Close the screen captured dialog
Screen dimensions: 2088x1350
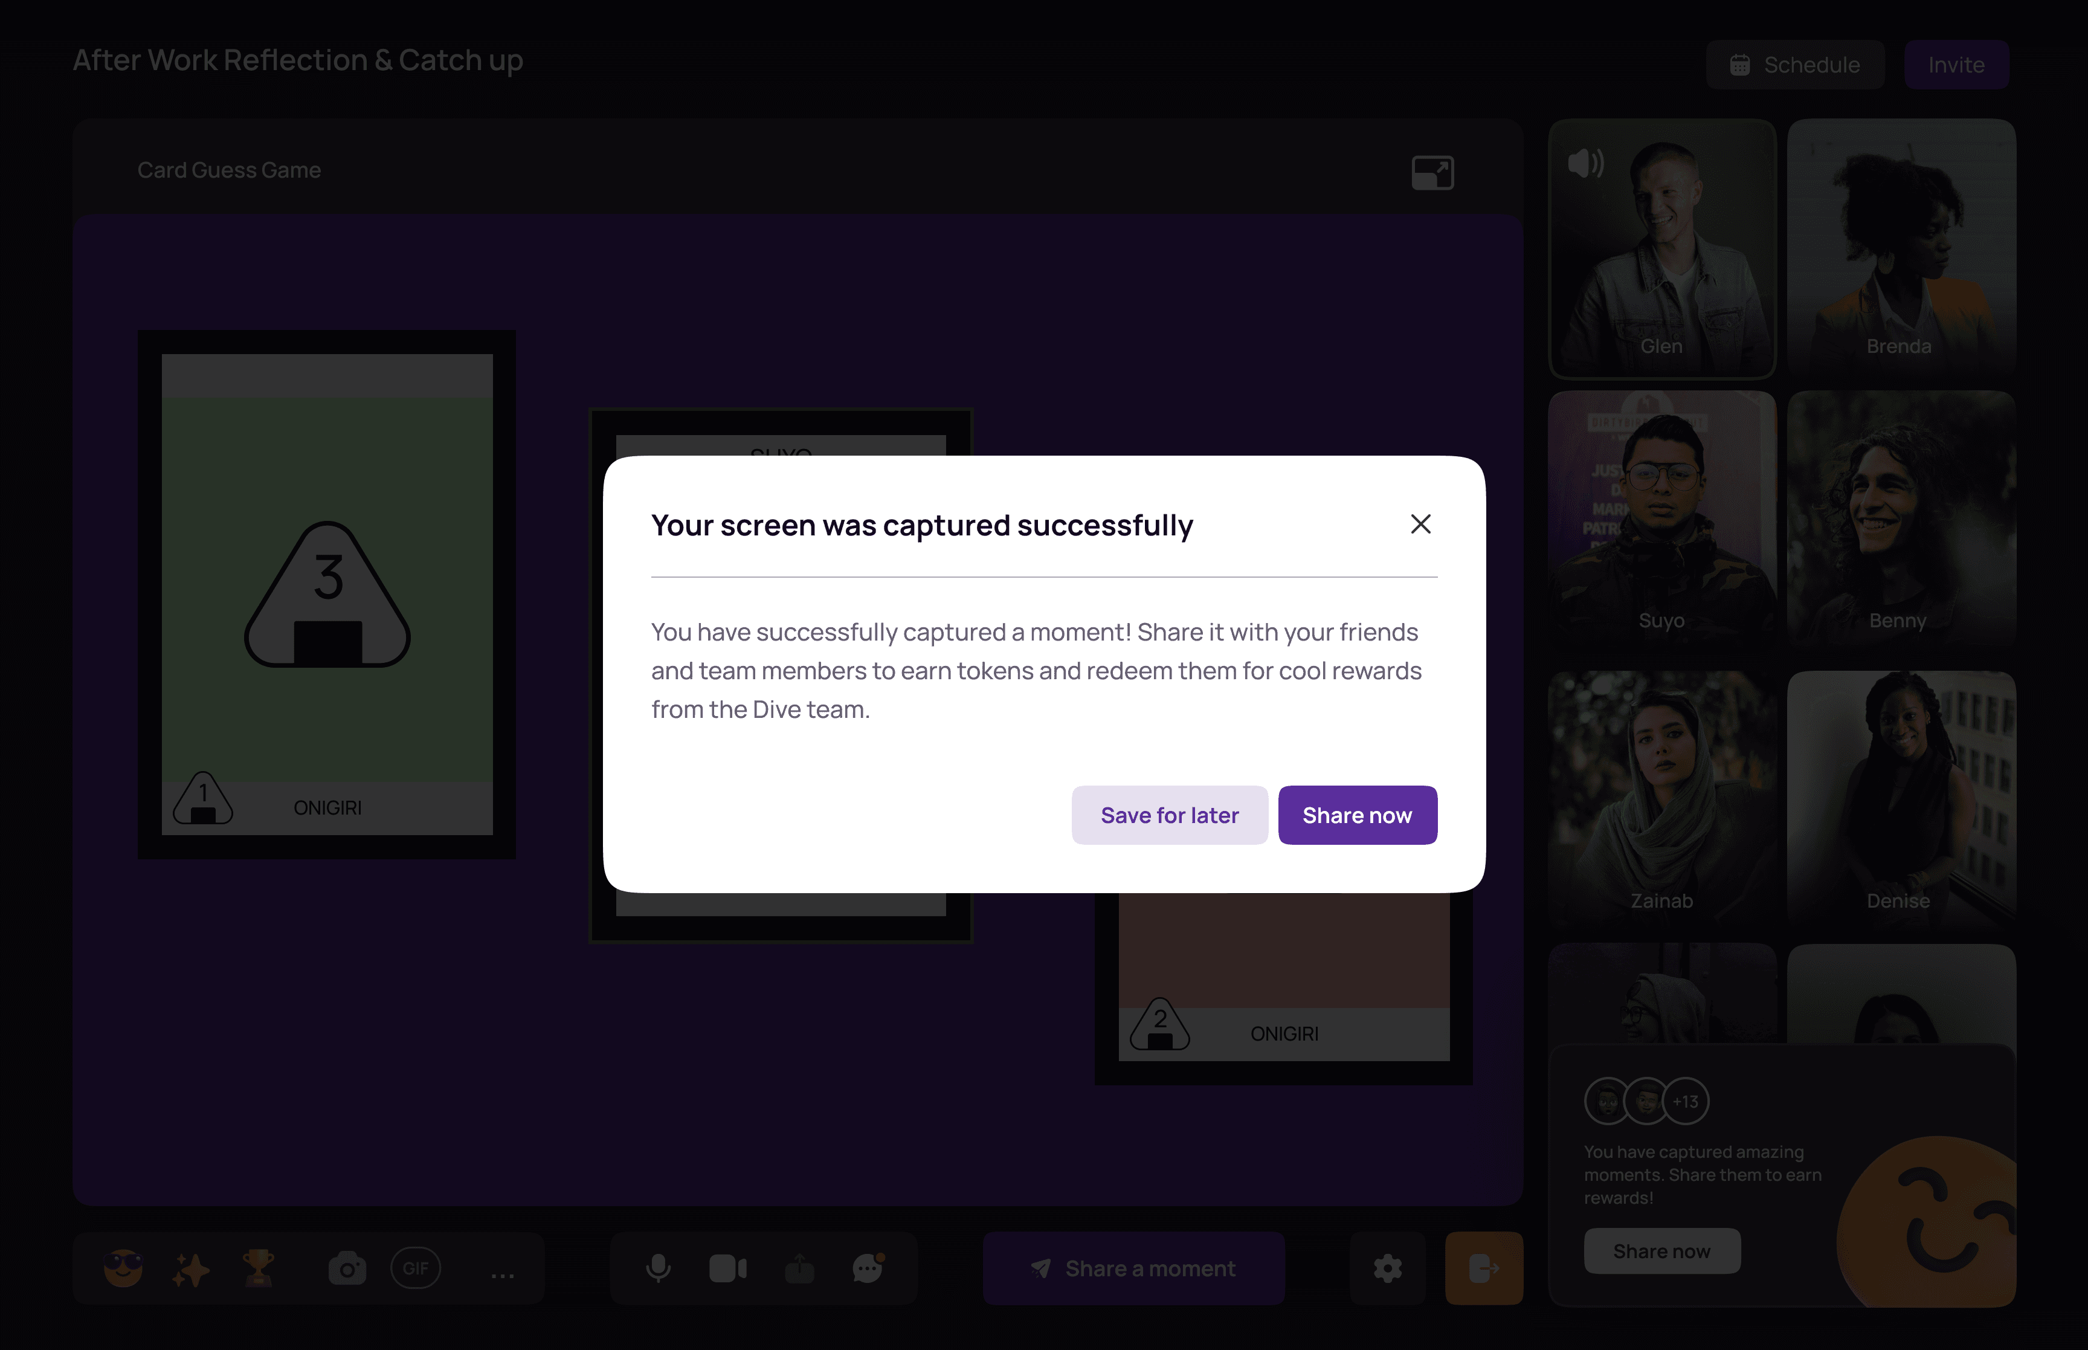(x=1420, y=524)
